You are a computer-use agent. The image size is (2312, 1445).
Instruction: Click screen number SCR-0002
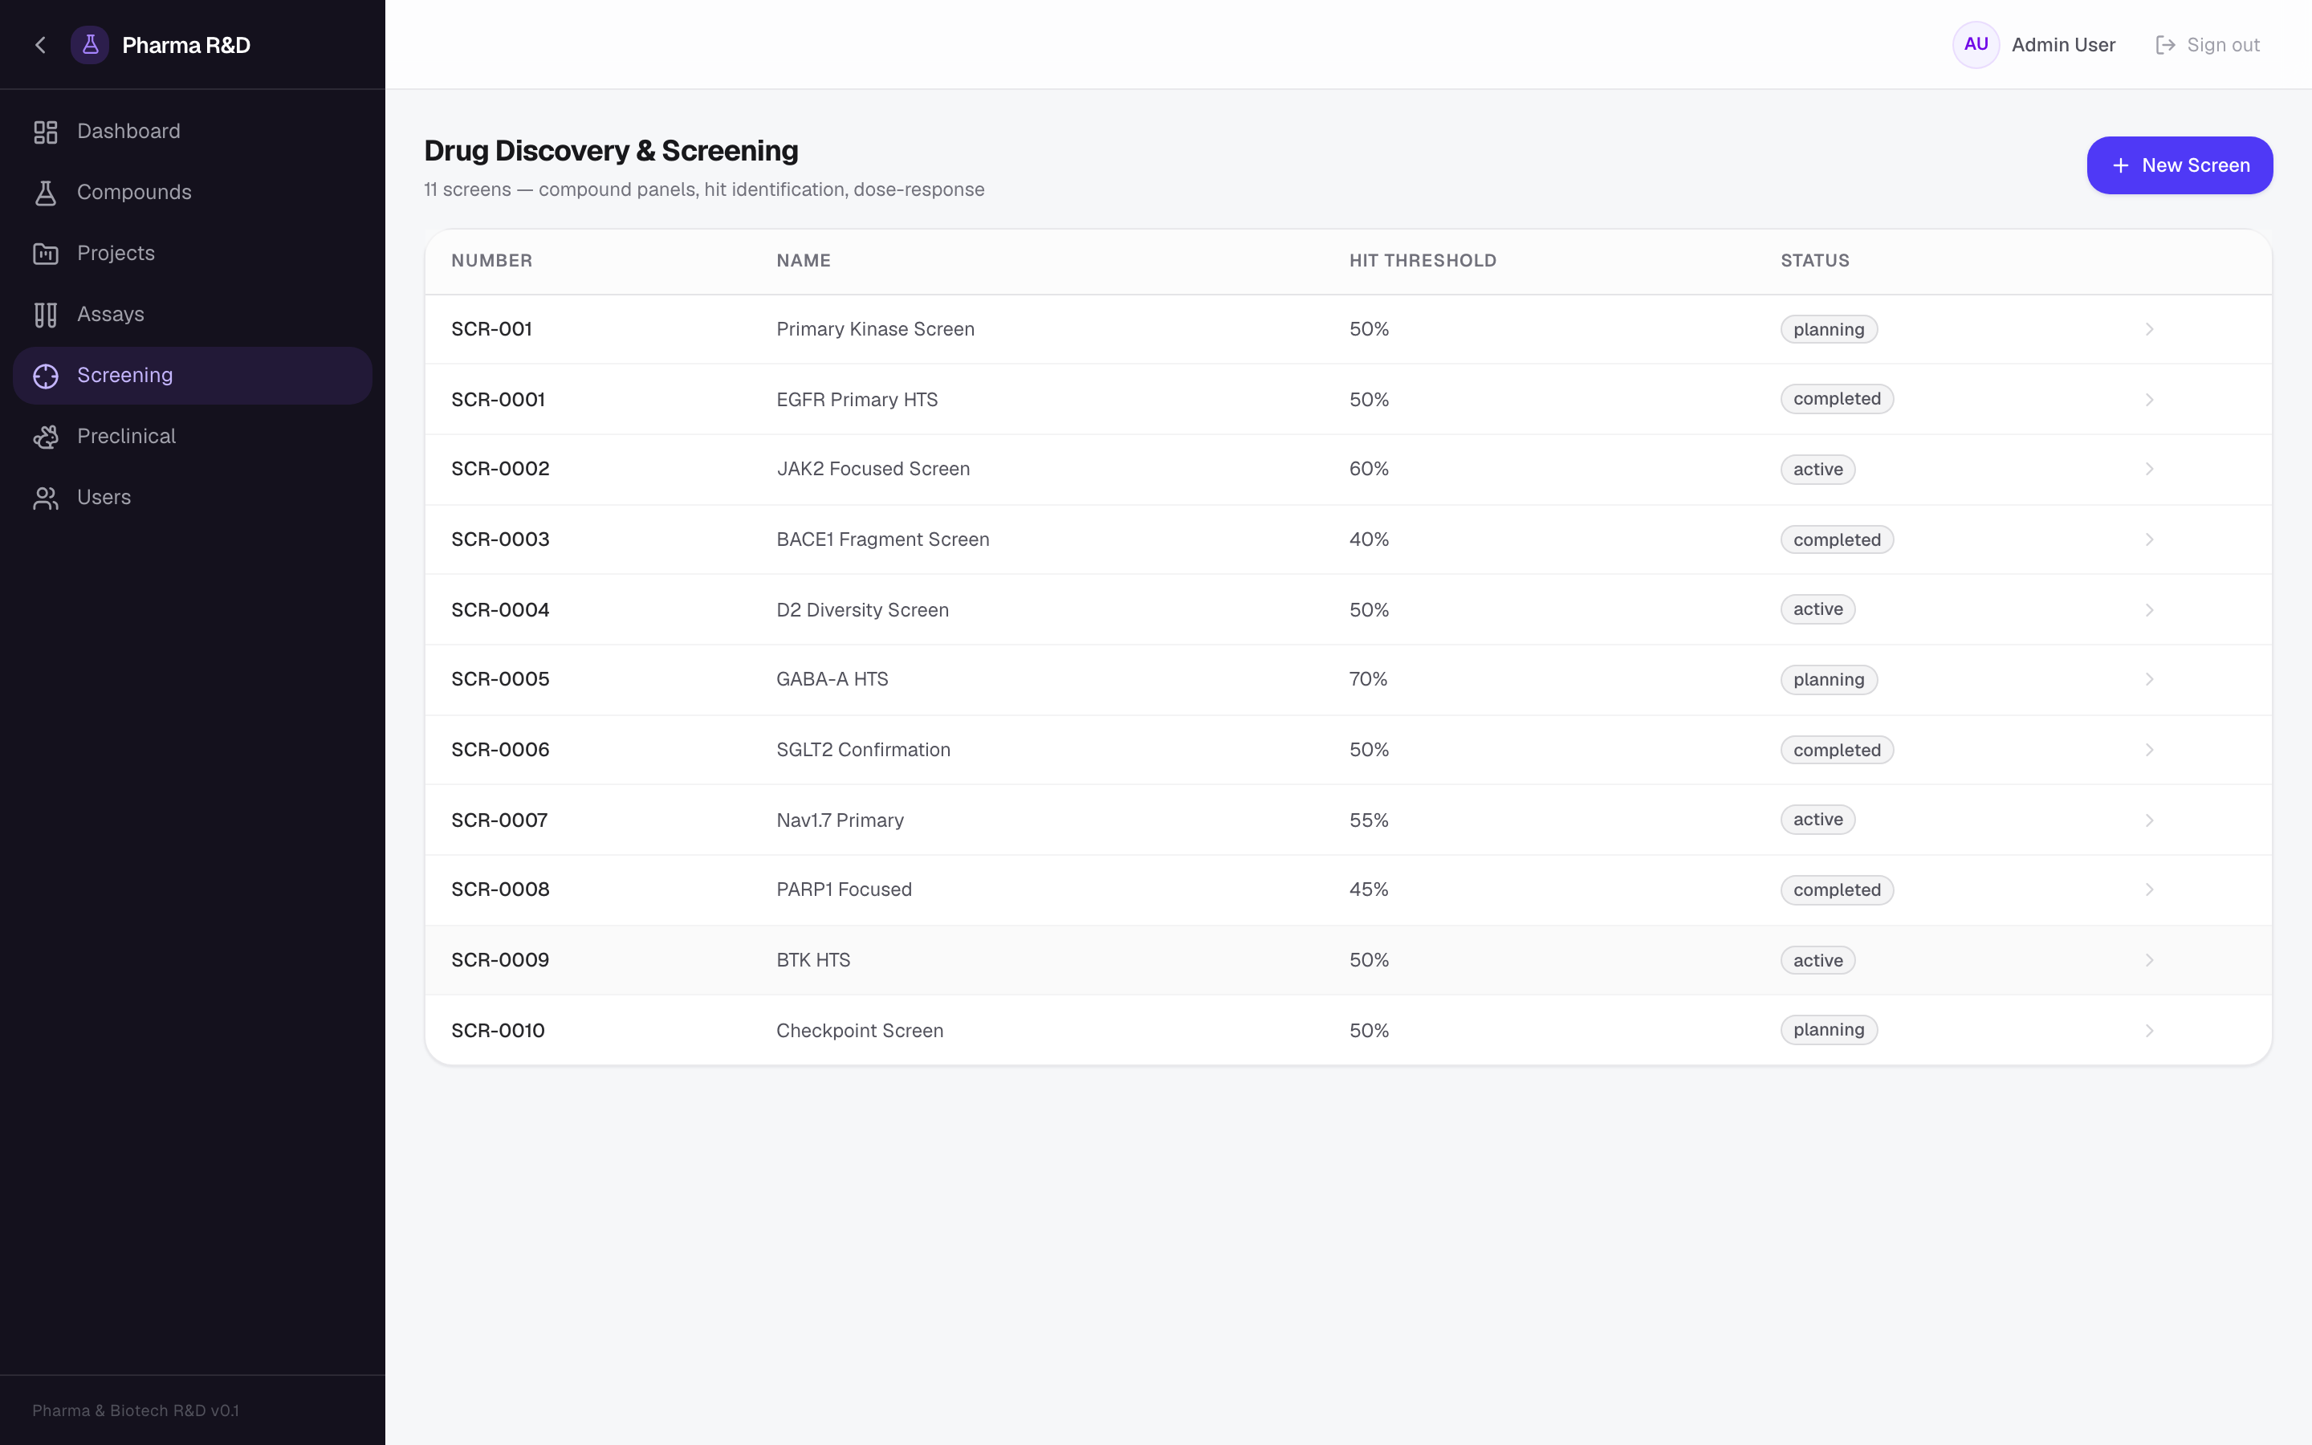[499, 470]
